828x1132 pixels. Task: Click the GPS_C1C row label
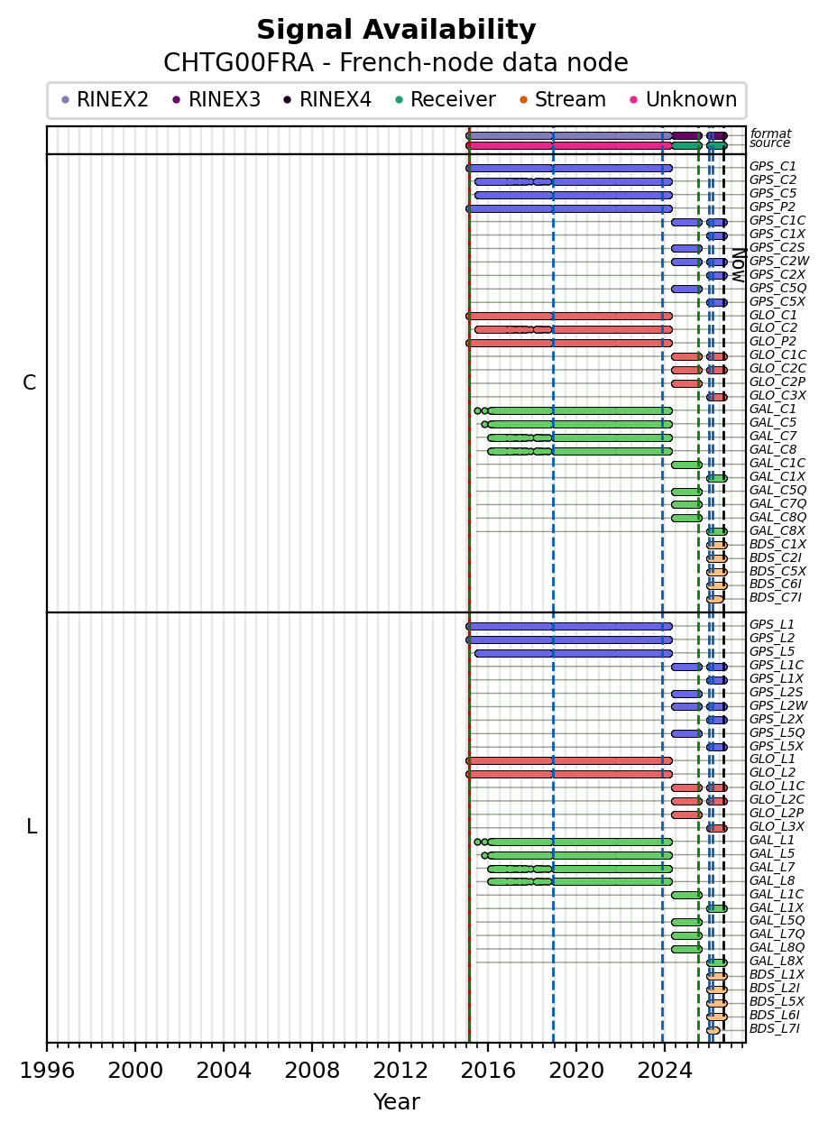coord(777,221)
